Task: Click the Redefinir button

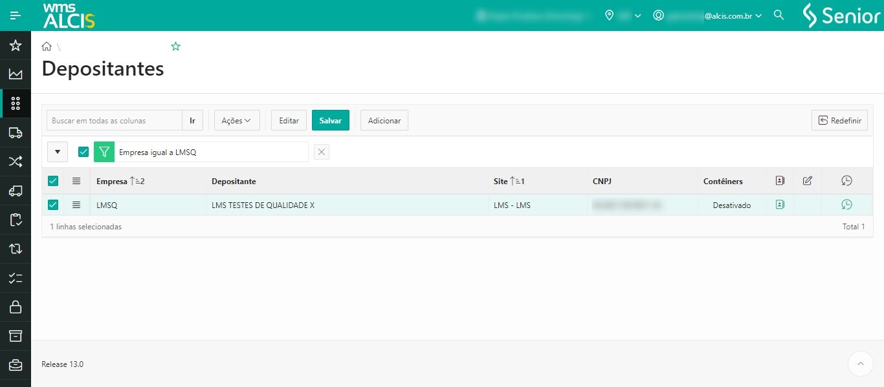Action: tap(839, 120)
